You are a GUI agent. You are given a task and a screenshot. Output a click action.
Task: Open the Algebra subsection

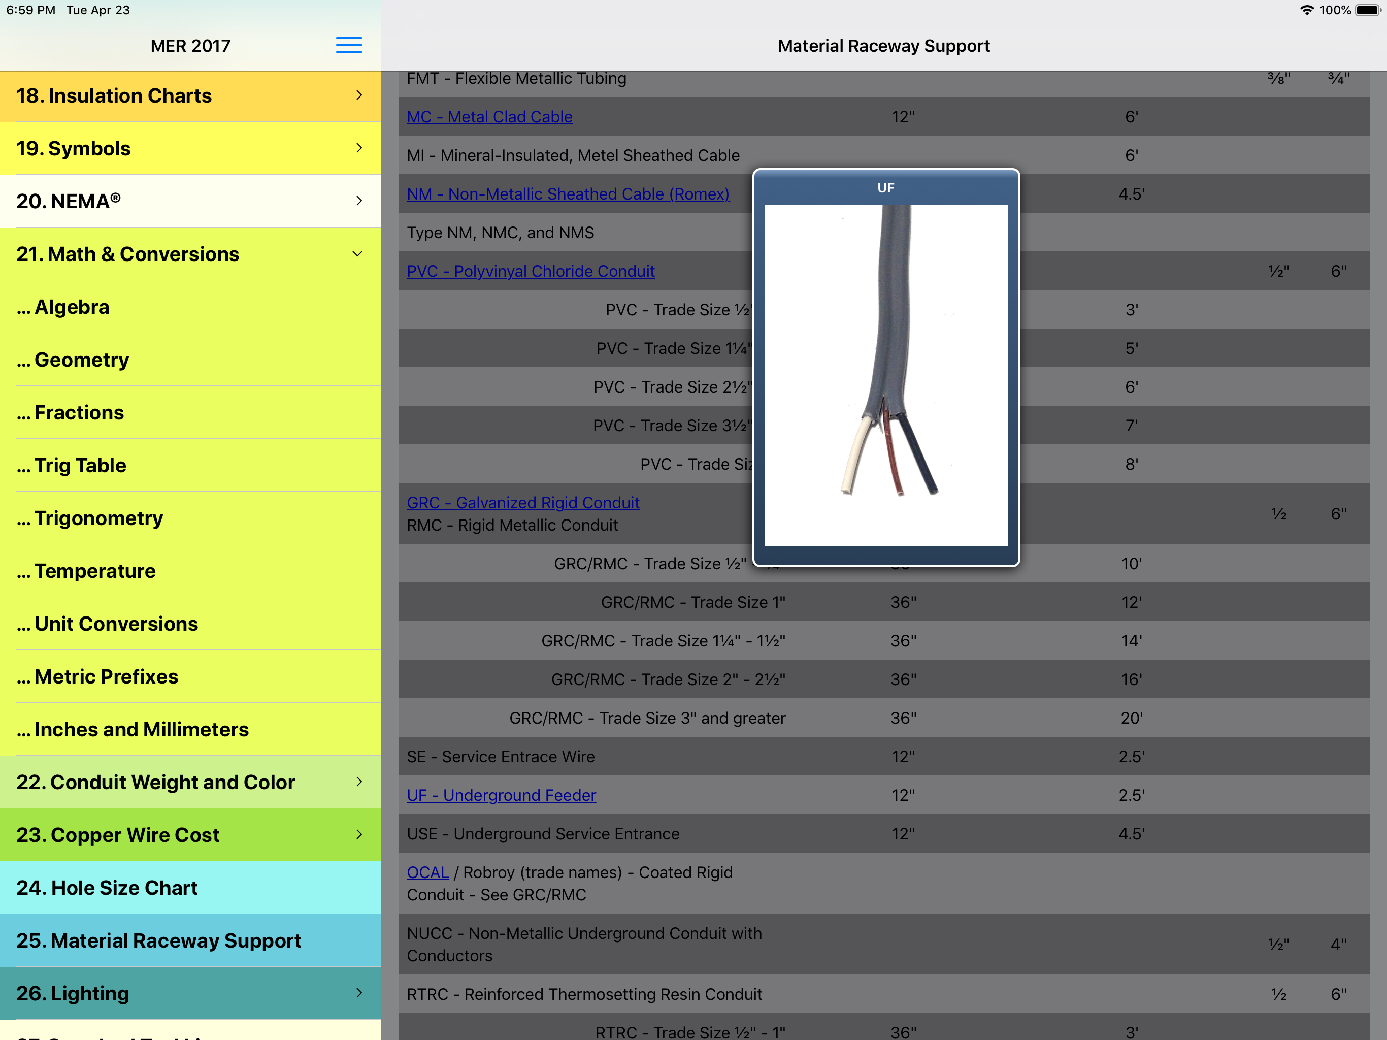coord(72,307)
